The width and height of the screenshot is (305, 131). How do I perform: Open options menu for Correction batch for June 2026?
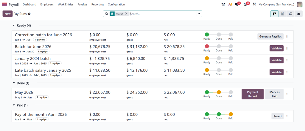pyautogui.click(x=287, y=37)
